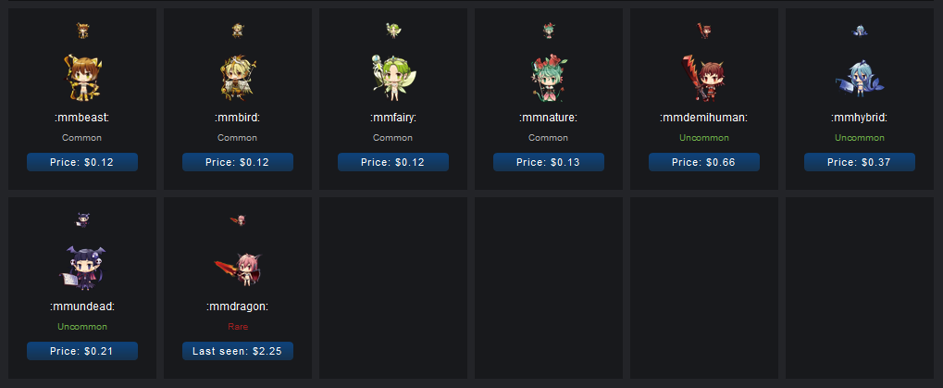Image resolution: width=943 pixels, height=388 pixels.
Task: Click the small mmundead emoticon icon
Action: coord(82,219)
